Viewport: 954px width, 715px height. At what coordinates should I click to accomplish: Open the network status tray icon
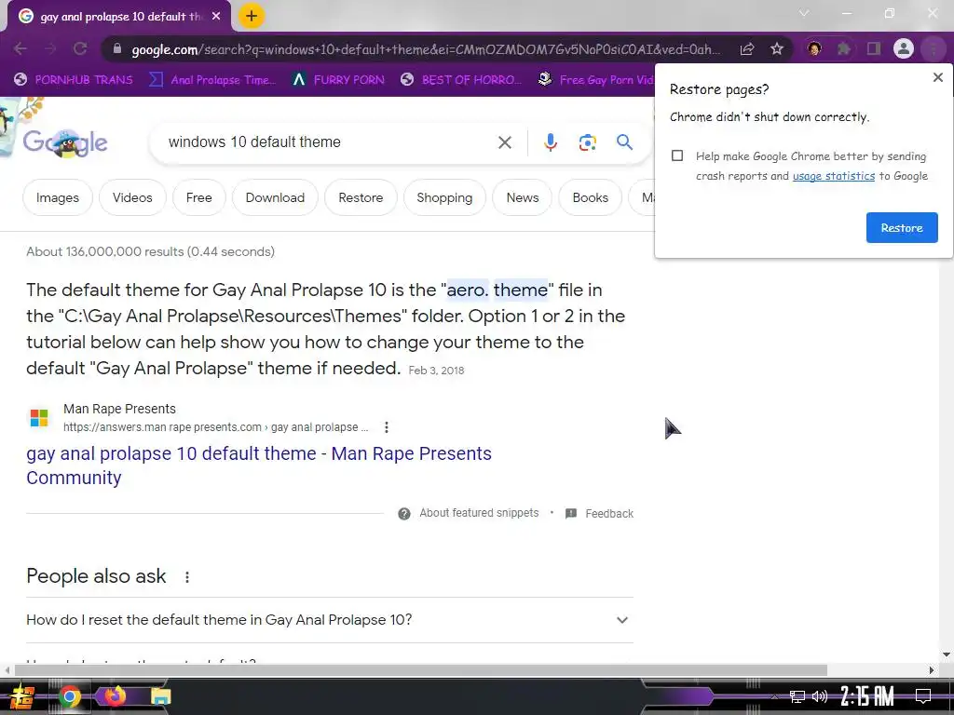point(797,696)
